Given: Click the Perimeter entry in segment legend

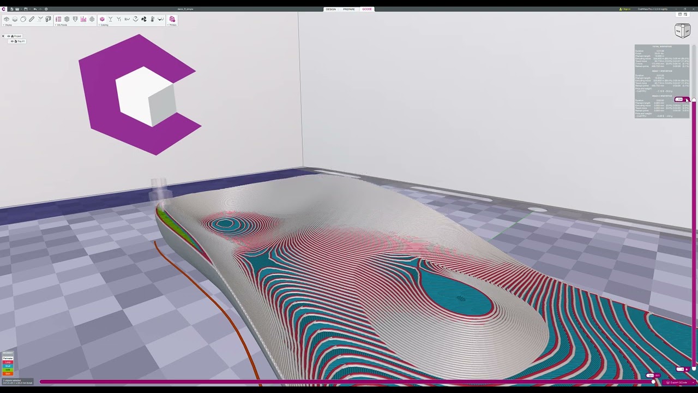Looking at the screenshot, I should point(8,359).
